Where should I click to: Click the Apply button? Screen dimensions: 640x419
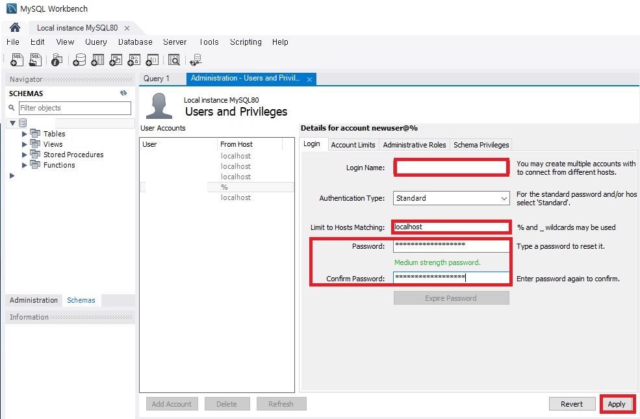click(x=617, y=404)
